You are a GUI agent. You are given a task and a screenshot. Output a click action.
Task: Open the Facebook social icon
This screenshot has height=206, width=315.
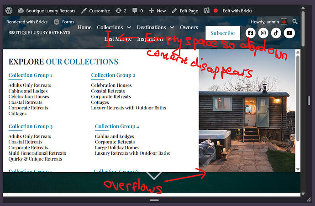[x=250, y=33]
